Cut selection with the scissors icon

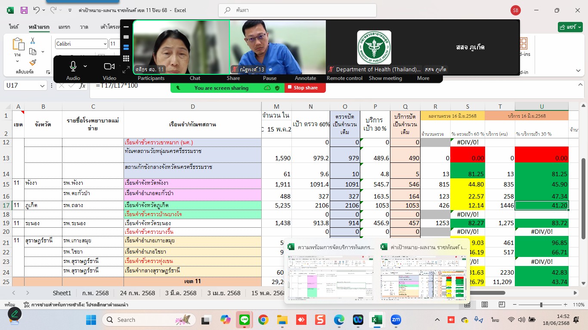click(x=33, y=41)
